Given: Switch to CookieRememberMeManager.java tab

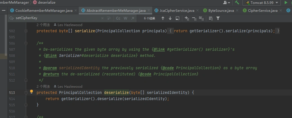Looking at the screenshot, I should click(x=41, y=11).
